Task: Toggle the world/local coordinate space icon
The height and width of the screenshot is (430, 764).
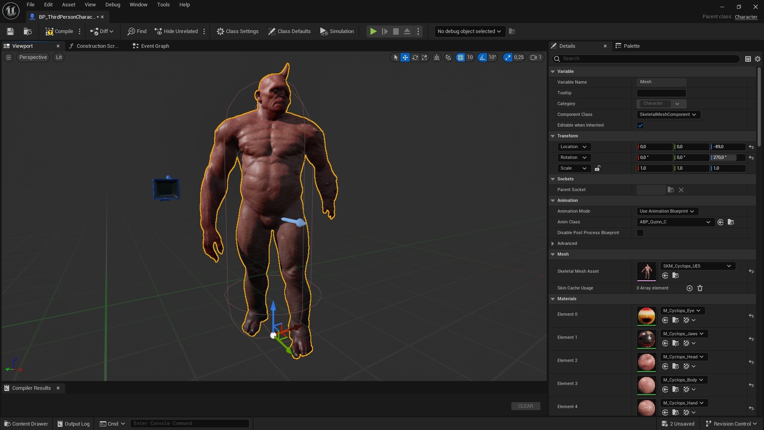Action: pos(437,57)
